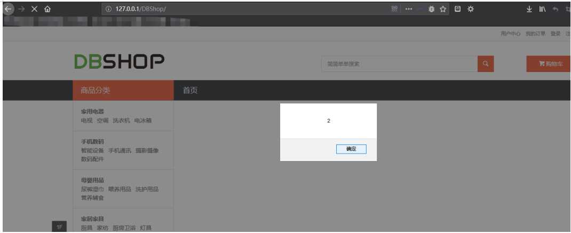Open the QR code icon in address bar
The image size is (571, 233).
click(x=394, y=10)
